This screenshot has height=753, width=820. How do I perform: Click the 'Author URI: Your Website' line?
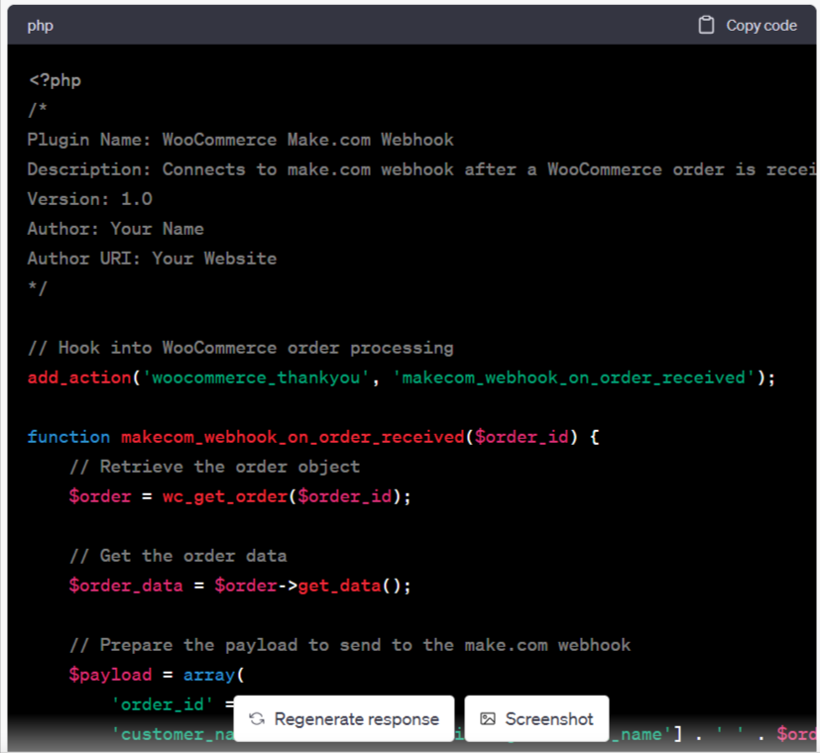(x=152, y=259)
